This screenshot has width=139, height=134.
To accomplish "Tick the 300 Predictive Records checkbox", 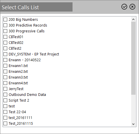I will 5,25.
